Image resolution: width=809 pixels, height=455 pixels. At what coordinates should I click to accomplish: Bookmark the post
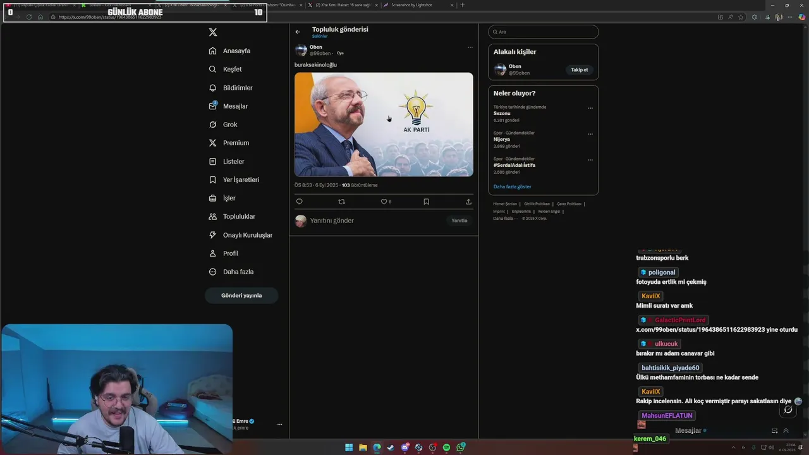pyautogui.click(x=426, y=202)
